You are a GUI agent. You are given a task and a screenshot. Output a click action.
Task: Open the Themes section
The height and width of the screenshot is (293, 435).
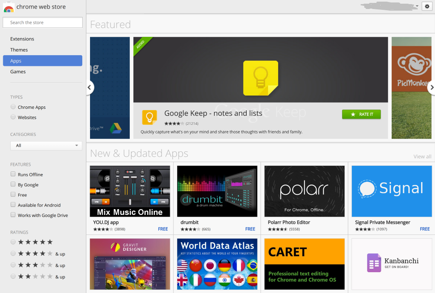[x=19, y=50]
